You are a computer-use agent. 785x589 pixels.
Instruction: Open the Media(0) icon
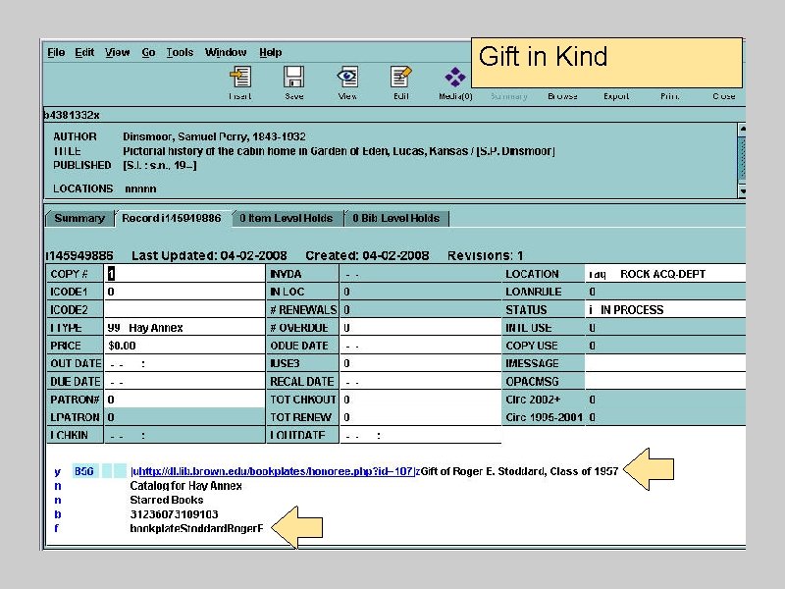(x=455, y=78)
